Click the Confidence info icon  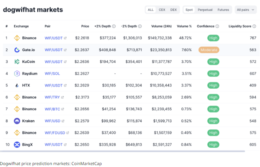click(x=217, y=26)
